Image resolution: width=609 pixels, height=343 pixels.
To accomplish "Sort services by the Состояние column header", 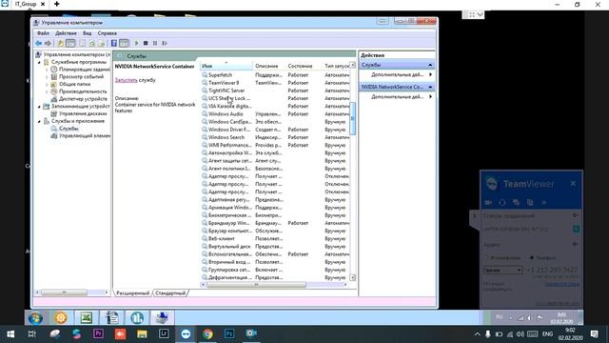I will [x=304, y=66].
